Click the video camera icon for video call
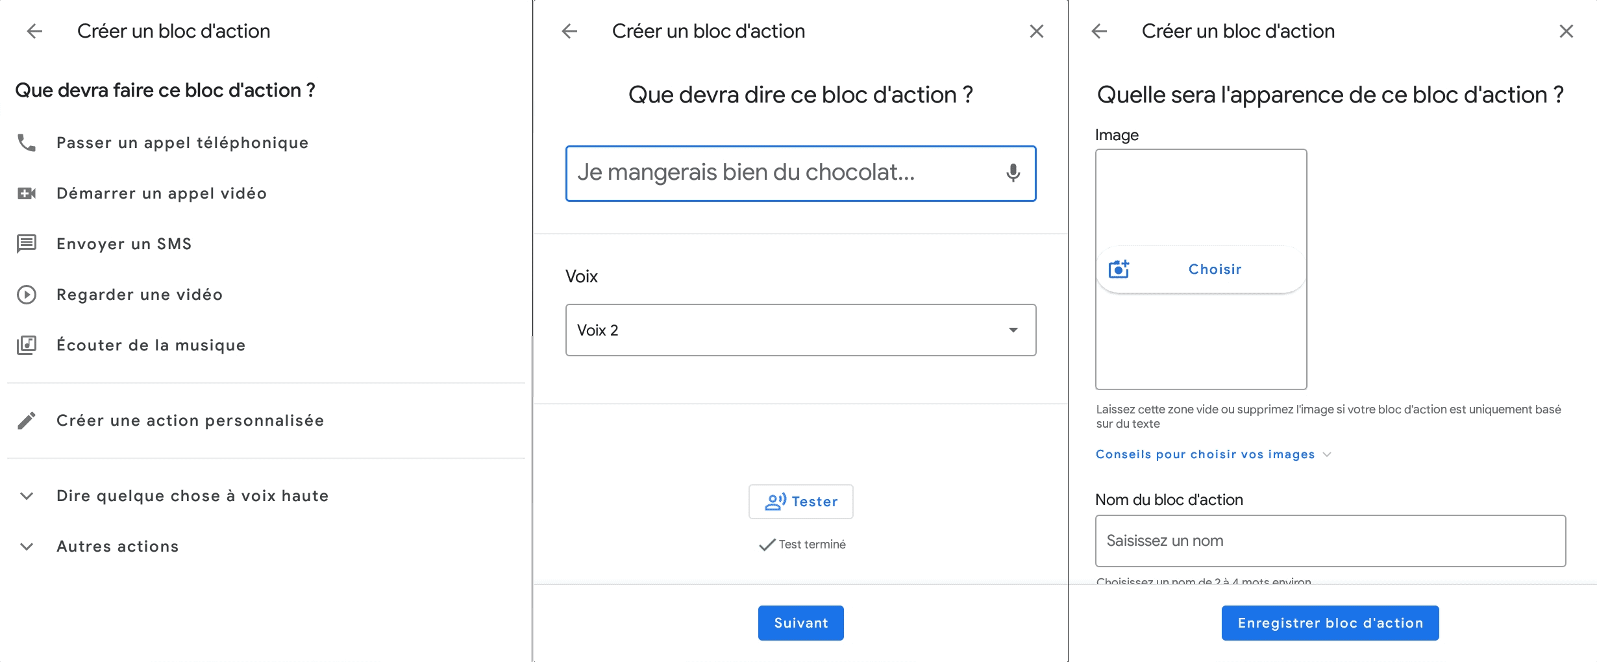 pos(27,193)
